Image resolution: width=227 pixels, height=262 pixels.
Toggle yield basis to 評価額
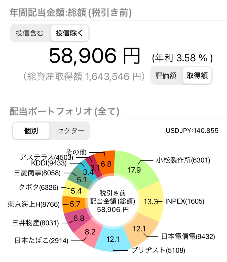[x=166, y=76]
